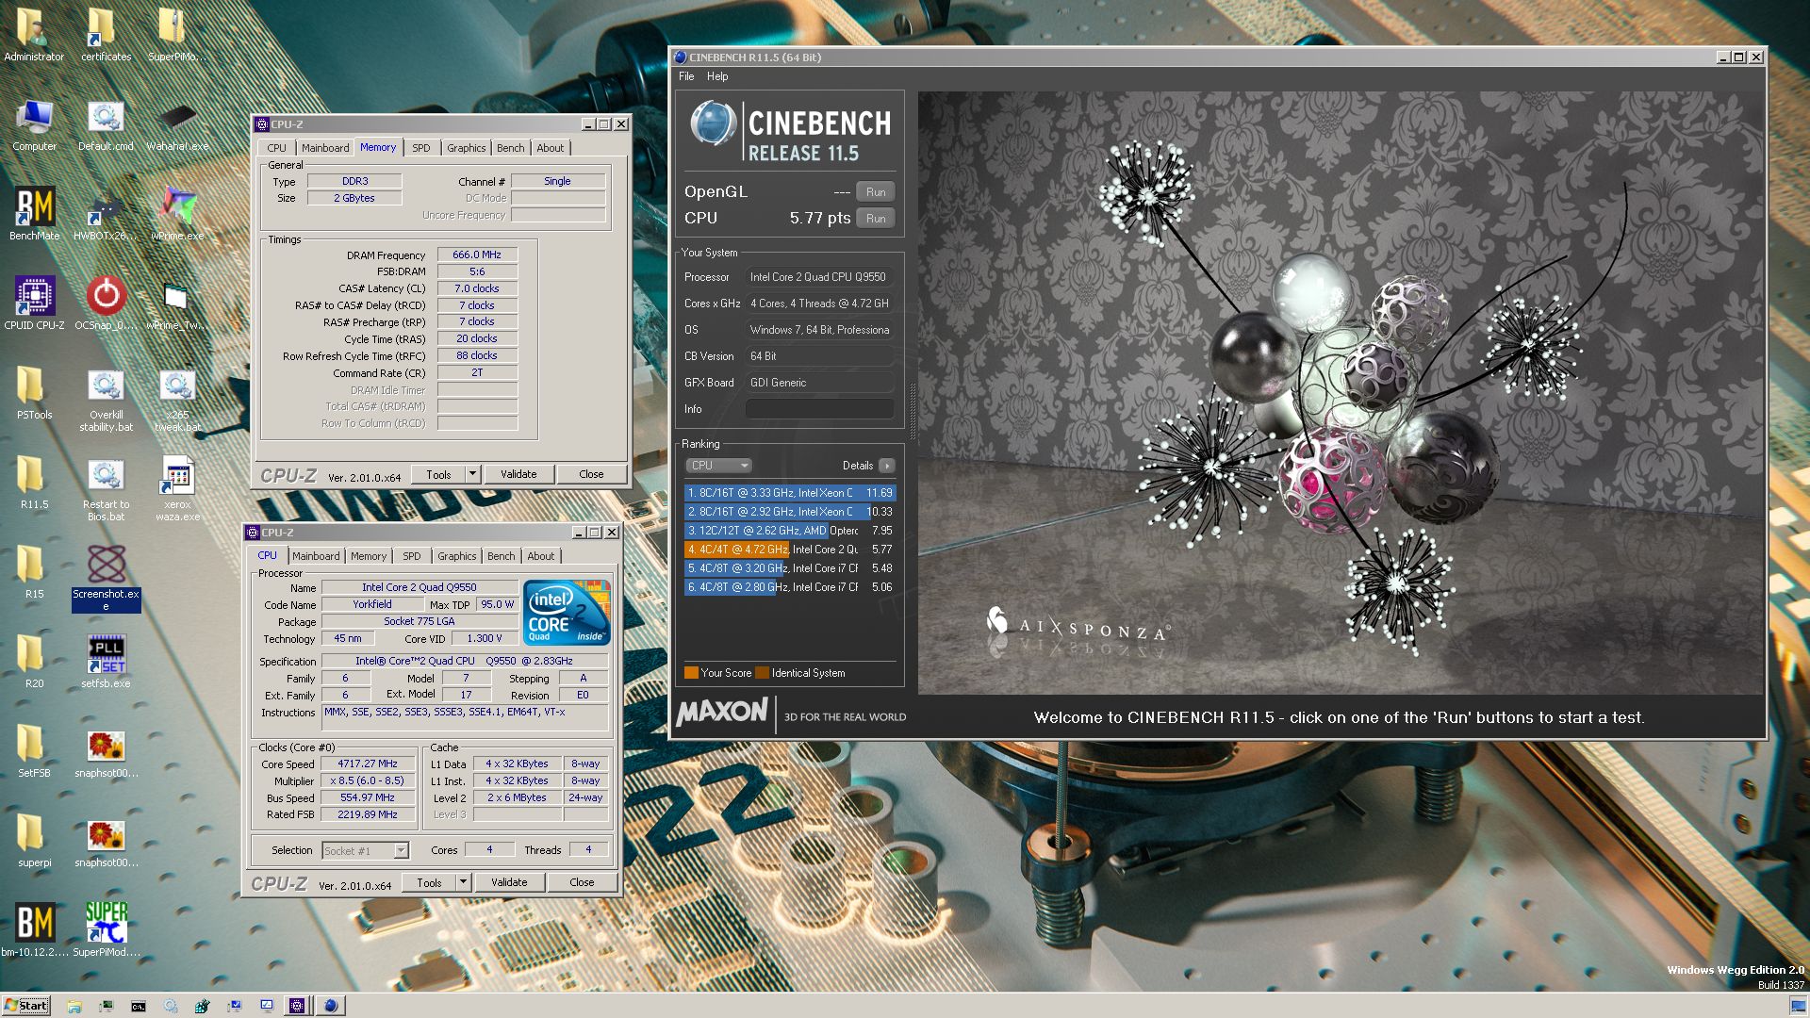Screen dimensions: 1810x1018
Task: Switch to SPD tab in upper CPU-Z window
Action: tap(421, 148)
